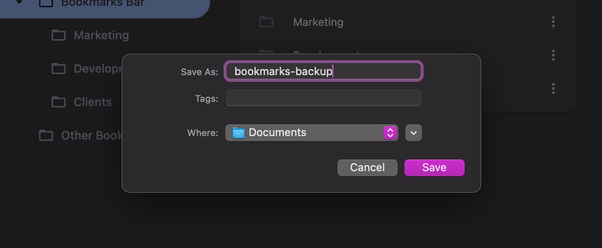The width and height of the screenshot is (602, 248).
Task: Select Development folder in the sidebar tree
Action: 97,68
